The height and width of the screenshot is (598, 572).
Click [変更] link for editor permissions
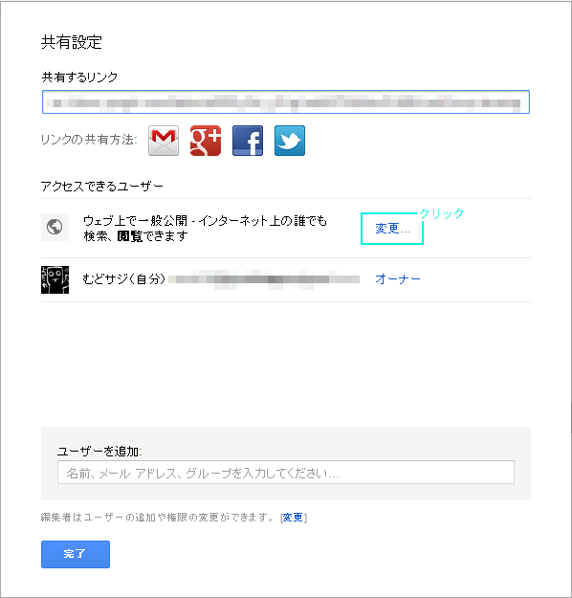click(294, 518)
